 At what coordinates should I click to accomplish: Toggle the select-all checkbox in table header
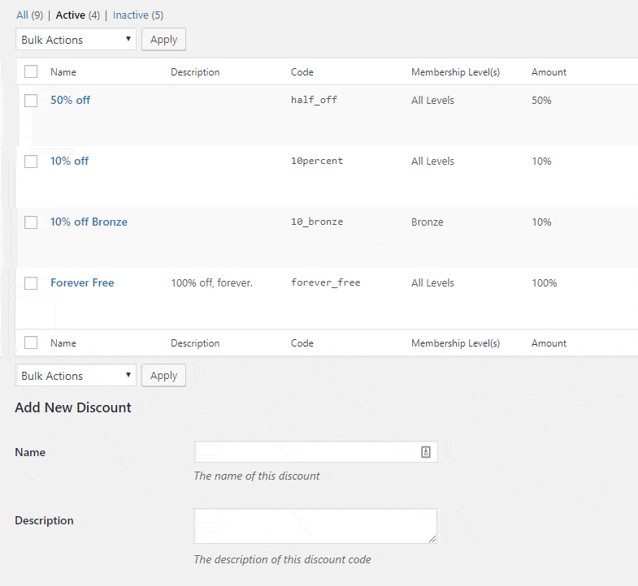pos(31,72)
